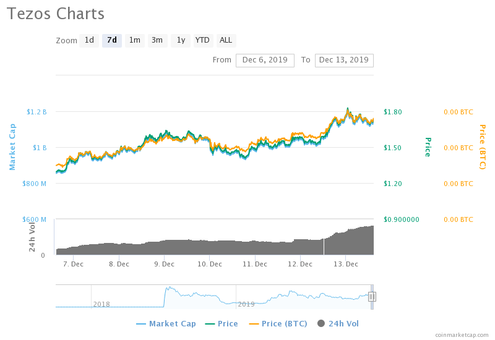Select the 7d zoom range
Viewport: 495px width, 340px height.
(112, 41)
